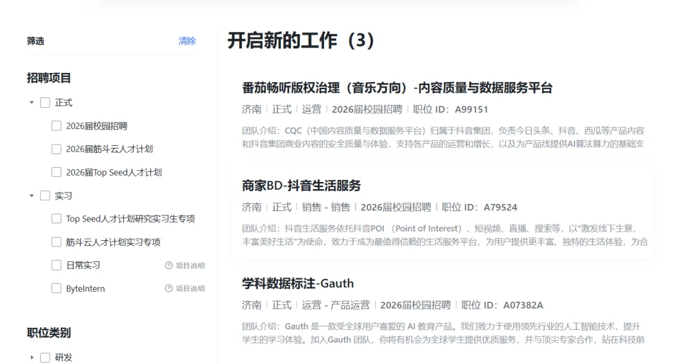
Task: Click the 职位类别 section heading
Action: point(49,332)
